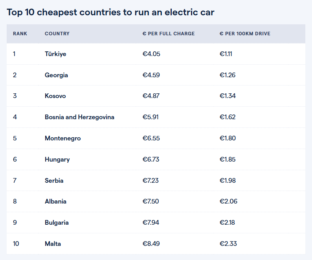Viewport: 312px width, 260px height.
Task: Click the Bulgaria country name
Action: pos(57,222)
